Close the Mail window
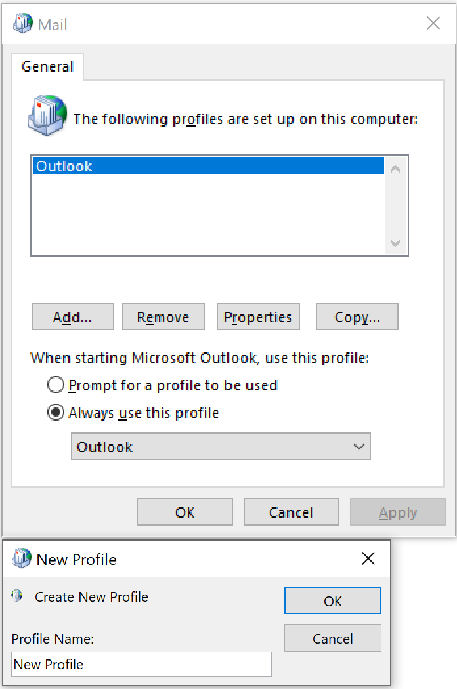Viewport: 457px width, 689px height. 433,23
